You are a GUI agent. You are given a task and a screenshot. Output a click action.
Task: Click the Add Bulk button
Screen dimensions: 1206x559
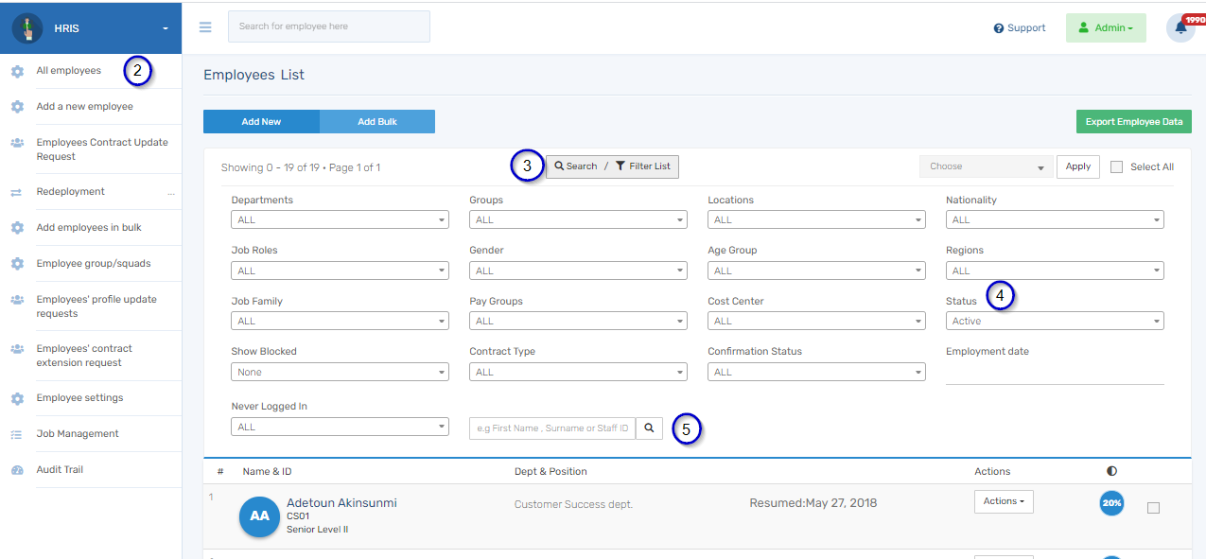coord(376,122)
